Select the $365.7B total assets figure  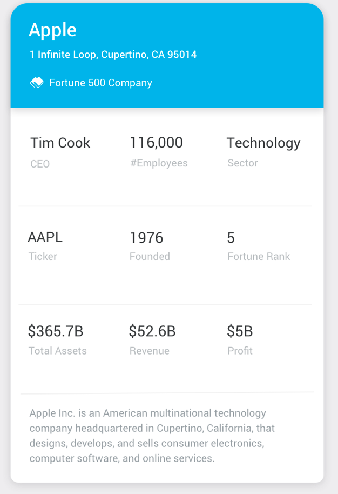click(56, 331)
